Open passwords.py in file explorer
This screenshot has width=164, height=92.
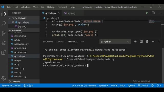[24, 44]
